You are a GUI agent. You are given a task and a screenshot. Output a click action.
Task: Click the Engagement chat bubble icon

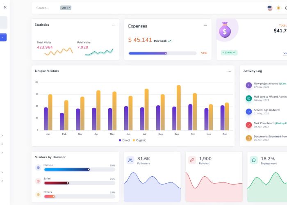pos(254,160)
